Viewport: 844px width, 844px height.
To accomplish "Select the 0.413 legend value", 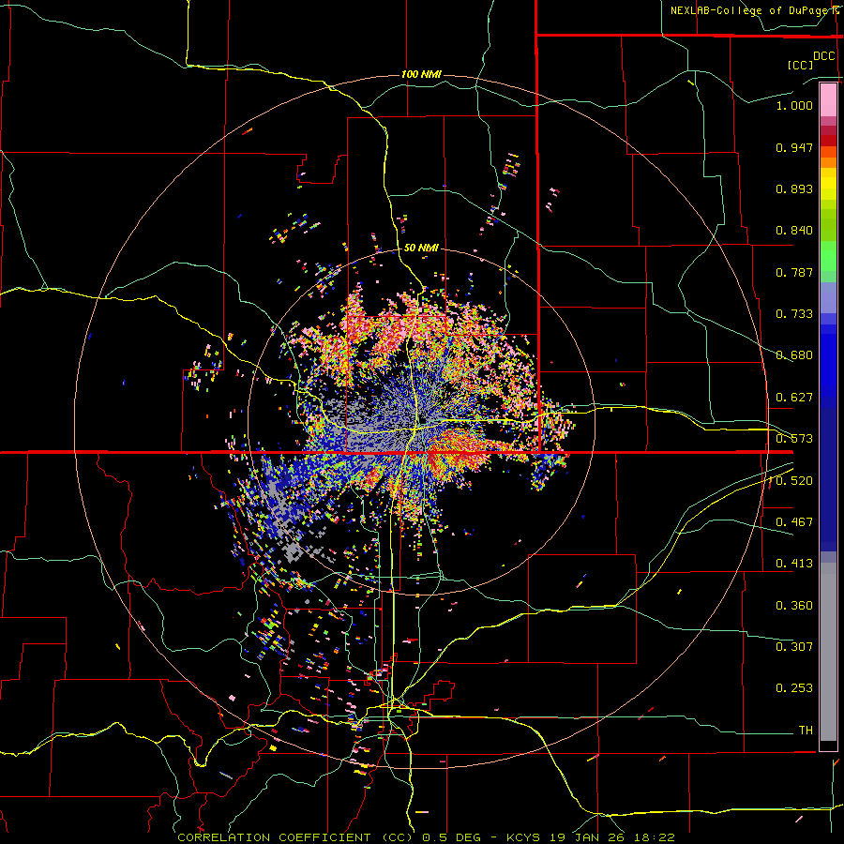I will pyautogui.click(x=794, y=564).
